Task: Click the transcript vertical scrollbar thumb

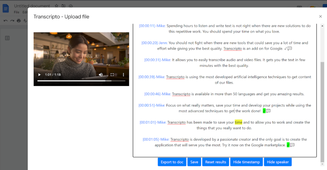Action: pyautogui.click(x=323, y=111)
